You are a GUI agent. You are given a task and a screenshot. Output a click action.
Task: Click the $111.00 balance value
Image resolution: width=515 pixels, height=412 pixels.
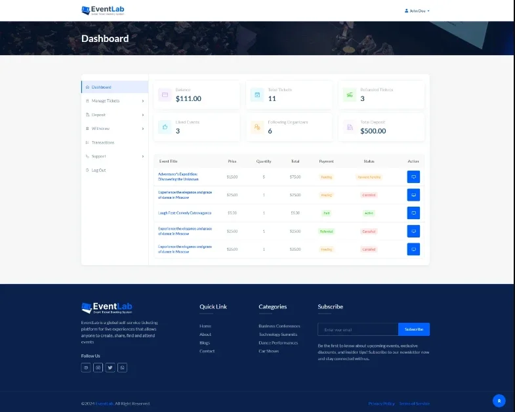188,98
